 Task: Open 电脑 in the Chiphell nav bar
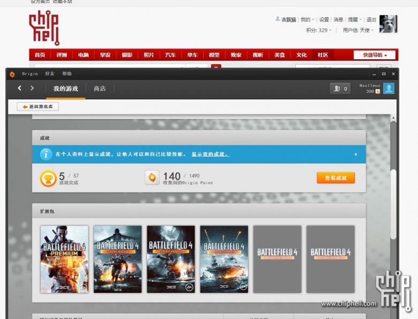(x=84, y=55)
